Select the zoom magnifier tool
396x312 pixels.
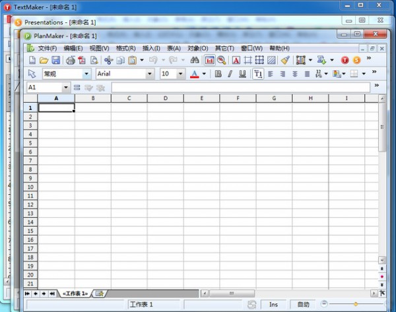pos(222,60)
